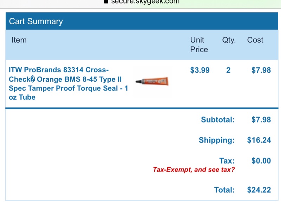
Task: Click the quantity value 2
Action: [228, 70]
